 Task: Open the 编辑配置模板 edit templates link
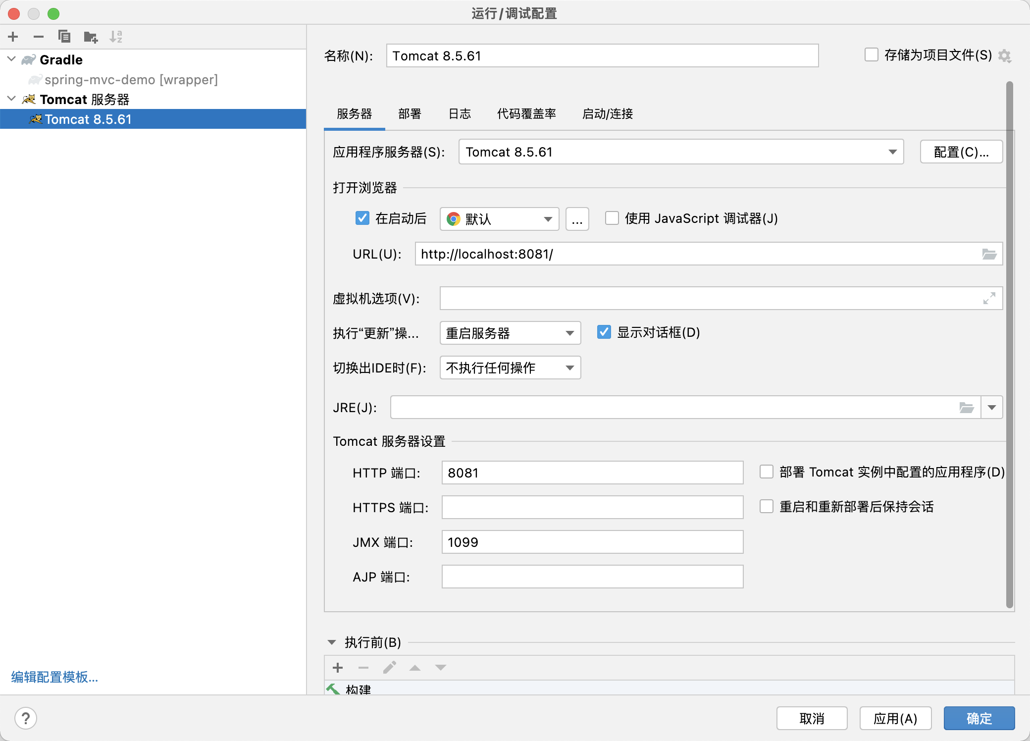[54, 677]
